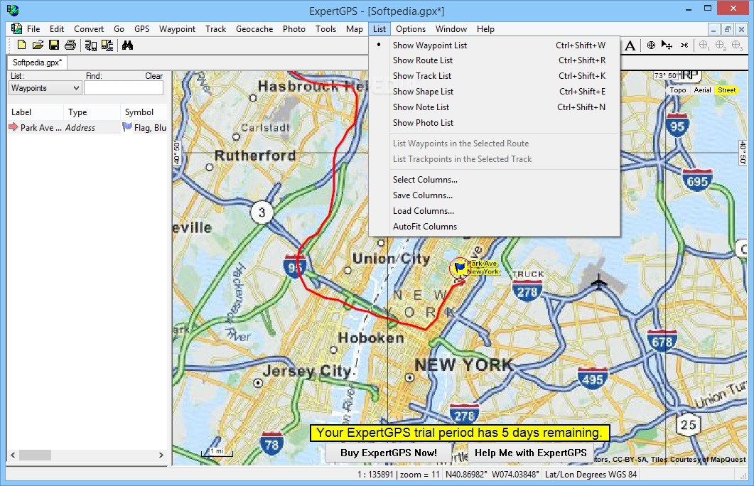
Task: Click the red arrow icon beside Park Ave
Action: coord(14,127)
